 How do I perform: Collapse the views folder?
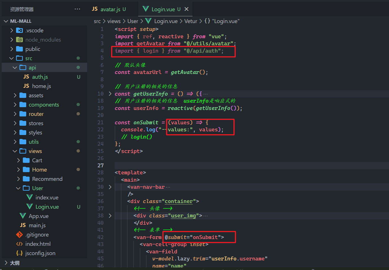(15, 151)
